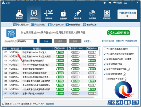Disable Post detection for rule 109
This screenshot has height=107, width=141.
click(92, 89)
